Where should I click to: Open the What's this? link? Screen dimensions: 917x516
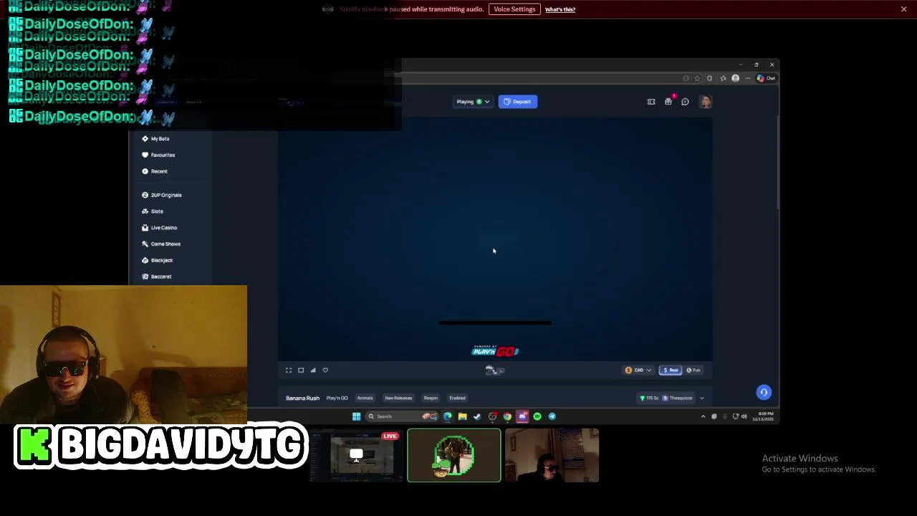(x=560, y=9)
